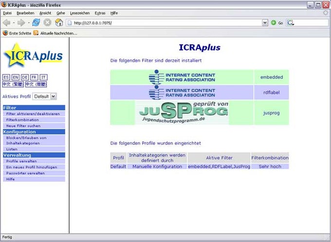Open the Hilfe menu in the menu bar
This screenshot has width=331, height=242.
pos(114,13)
